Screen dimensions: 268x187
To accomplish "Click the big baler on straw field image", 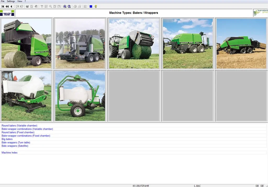I will [241, 43].
